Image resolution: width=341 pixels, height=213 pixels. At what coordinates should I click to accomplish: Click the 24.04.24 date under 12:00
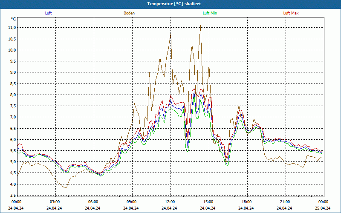click(169, 208)
